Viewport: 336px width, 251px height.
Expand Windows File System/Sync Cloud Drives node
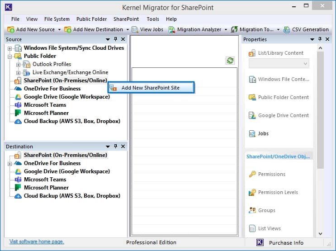[9, 48]
